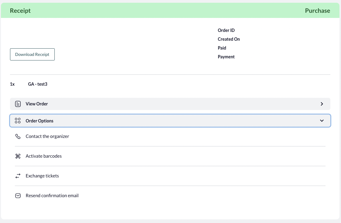Screen dimensions: 341x223
Task: Select Resend confirmation email
Action: coord(170,196)
